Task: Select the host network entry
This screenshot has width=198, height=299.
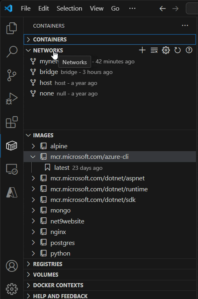Action: click(x=110, y=83)
